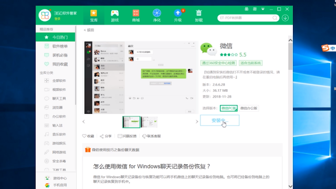Screen dimensions: 336x189
Task: Click the version text 2.6.6.28
Action: pyautogui.click(x=219, y=85)
